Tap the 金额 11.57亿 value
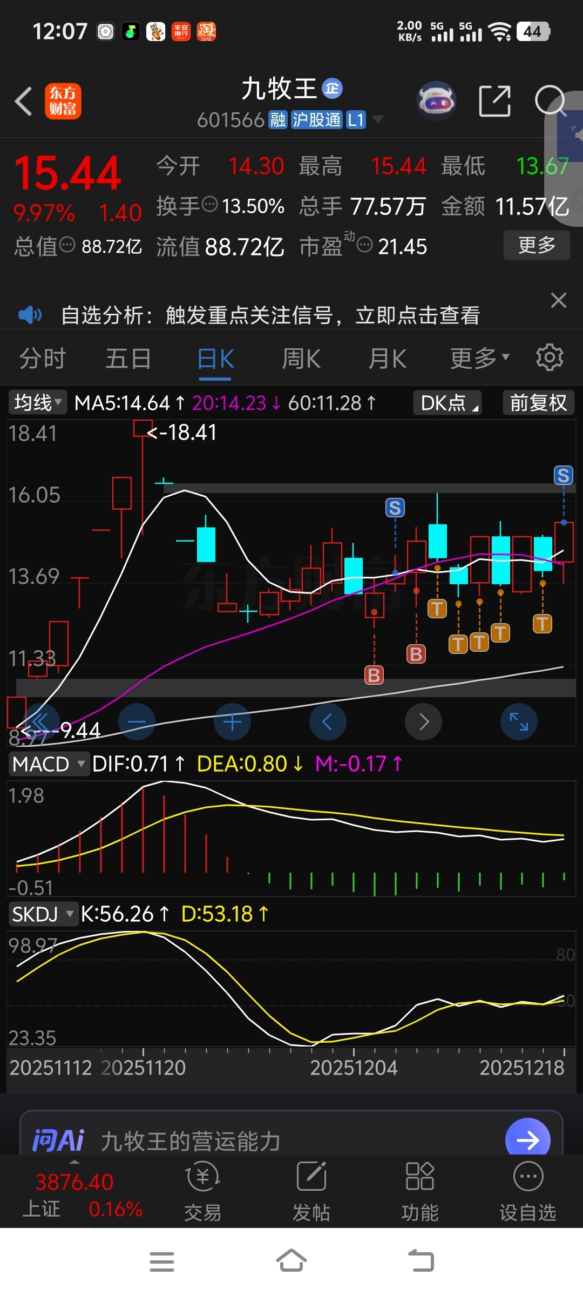This screenshot has height=1296, width=583. (x=532, y=206)
